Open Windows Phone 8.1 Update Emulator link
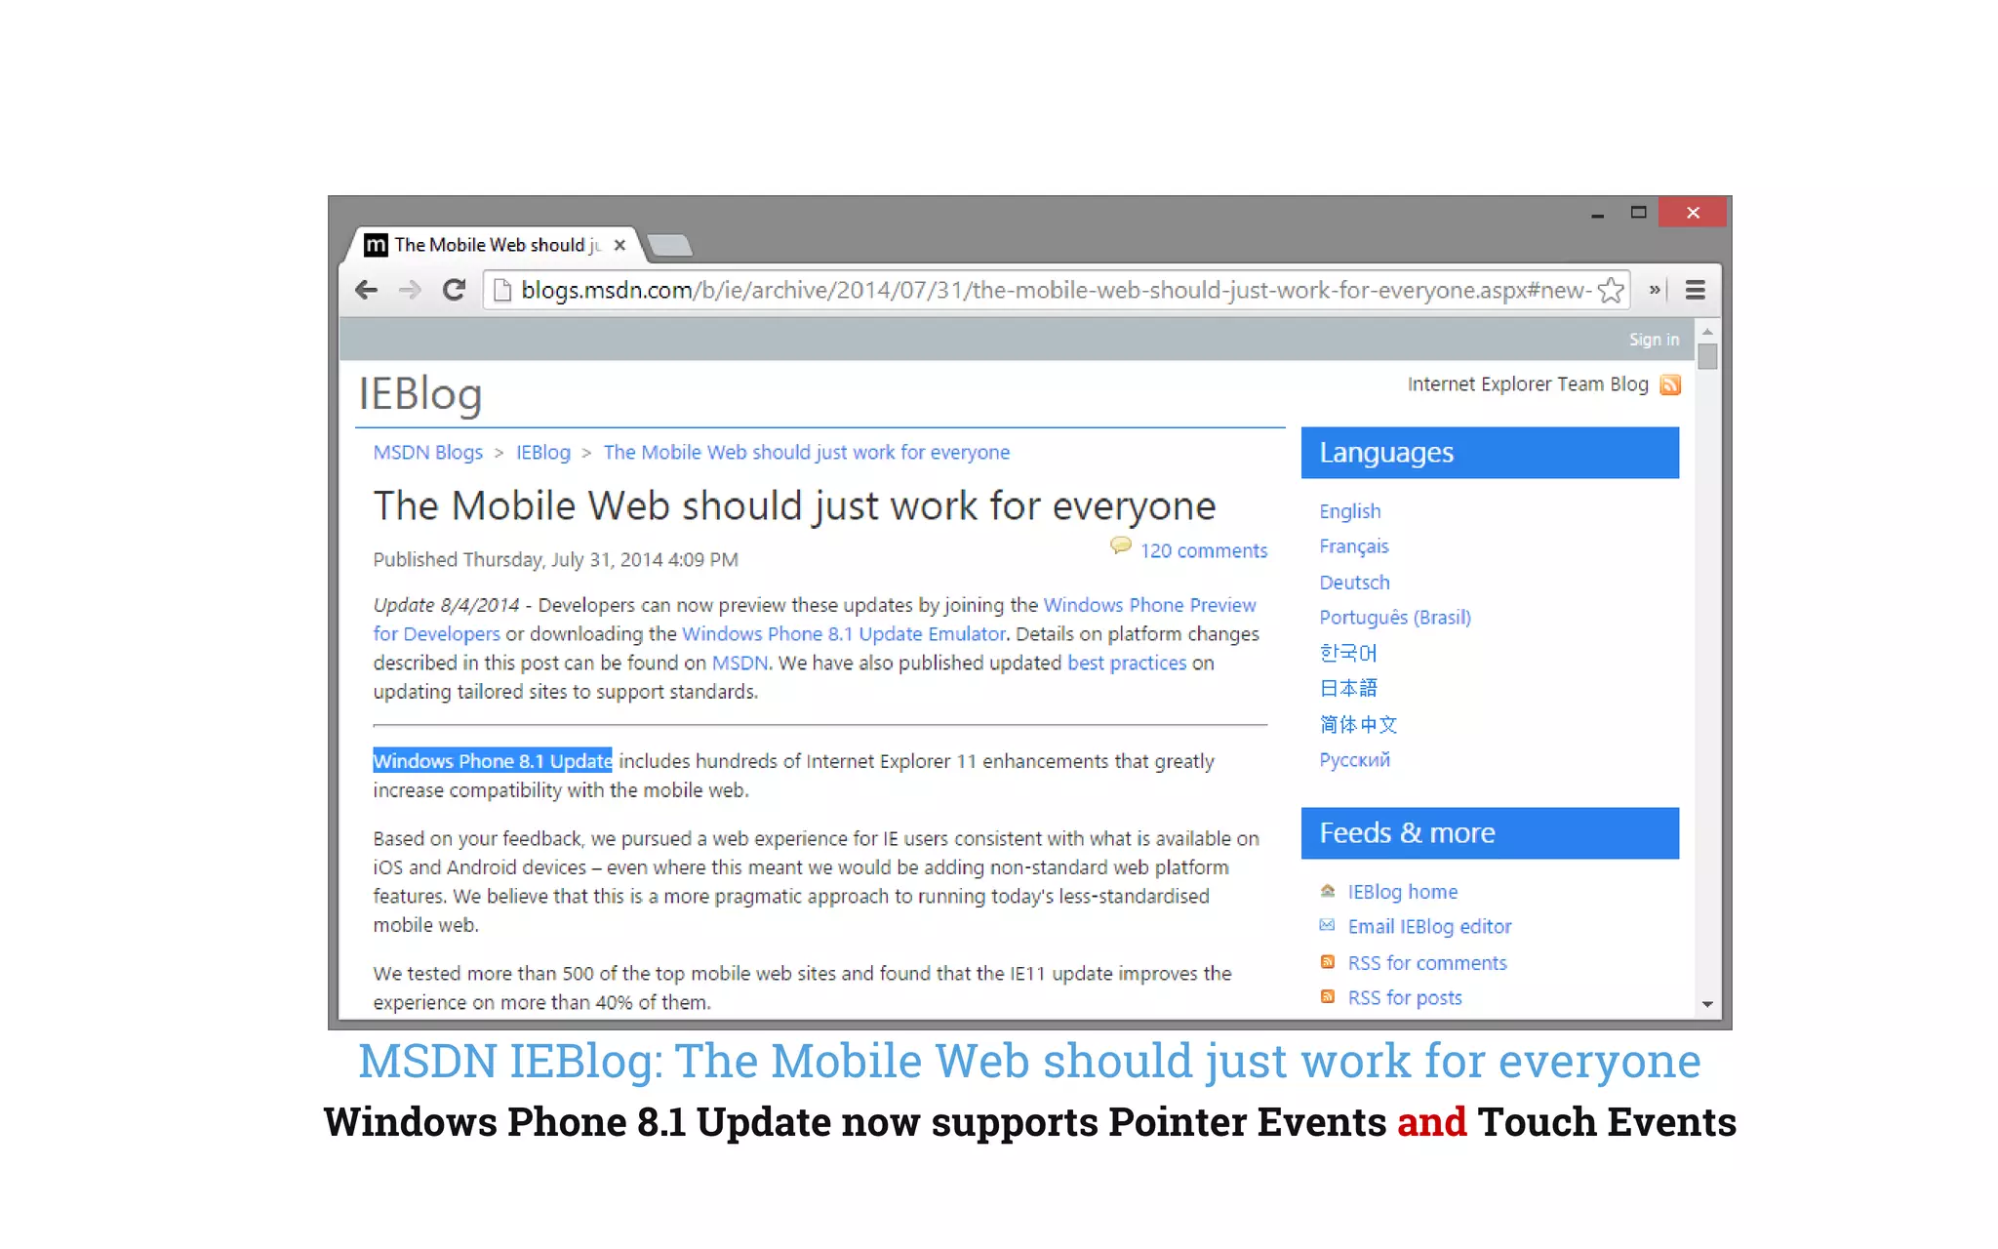 tap(844, 633)
